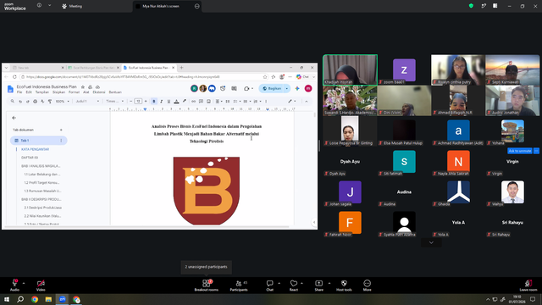
Task: Open Google Chrome from the taskbar
Action: click(x=35, y=299)
